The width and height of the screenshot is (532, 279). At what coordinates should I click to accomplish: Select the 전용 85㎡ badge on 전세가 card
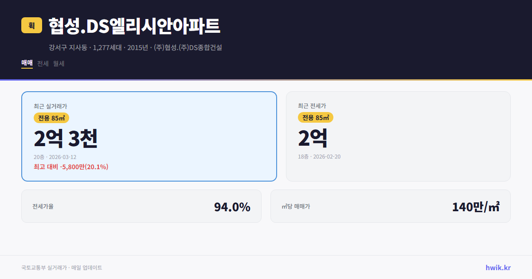coord(316,118)
